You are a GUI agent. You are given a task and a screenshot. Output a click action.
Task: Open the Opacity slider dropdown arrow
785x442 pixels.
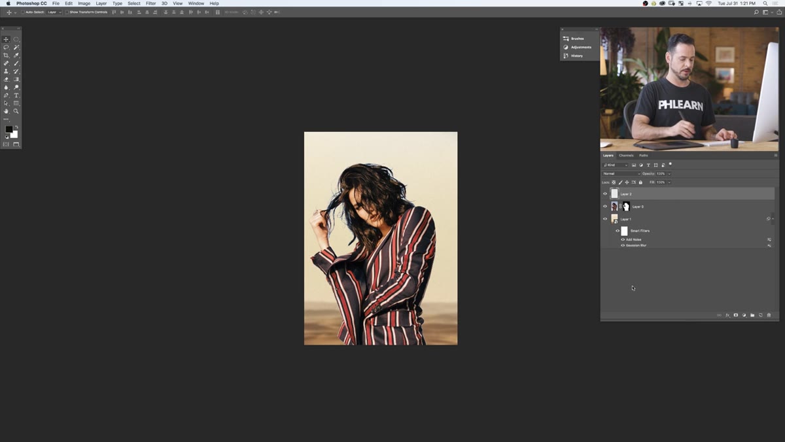669,174
